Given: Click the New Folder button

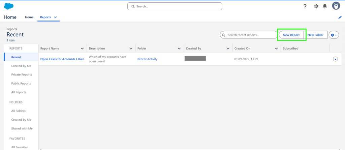Looking at the screenshot, I should 315,35.
